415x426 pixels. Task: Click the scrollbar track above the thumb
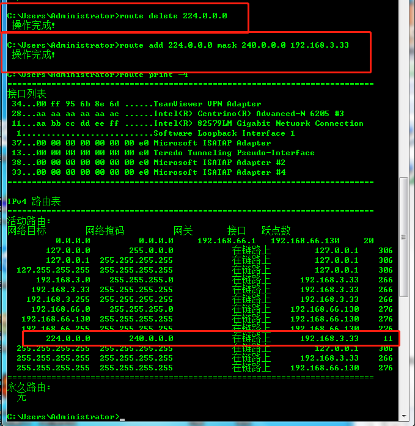(x=405, y=92)
